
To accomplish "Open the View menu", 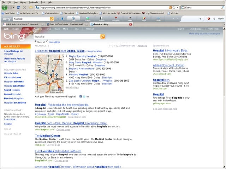I will click(x=16, y=2).
